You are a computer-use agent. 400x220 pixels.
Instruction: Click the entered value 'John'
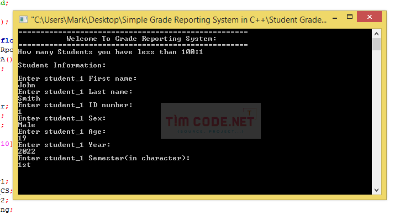pyautogui.click(x=27, y=85)
